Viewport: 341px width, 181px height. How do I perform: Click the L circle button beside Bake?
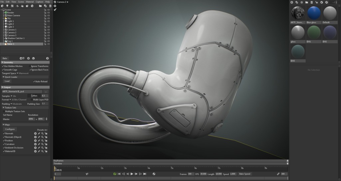pyautogui.click(x=33, y=58)
